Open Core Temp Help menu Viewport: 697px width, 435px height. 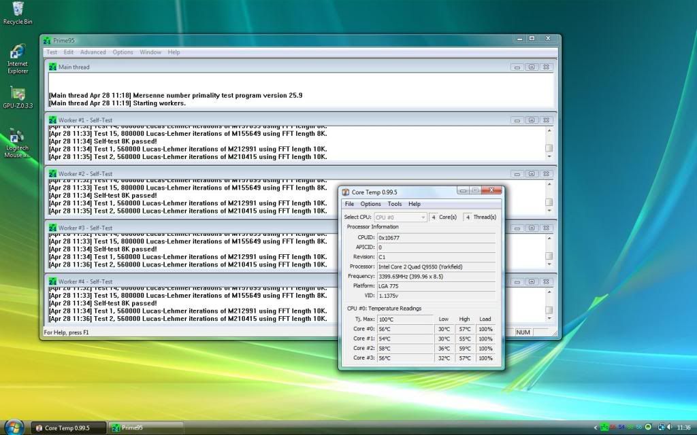(415, 204)
